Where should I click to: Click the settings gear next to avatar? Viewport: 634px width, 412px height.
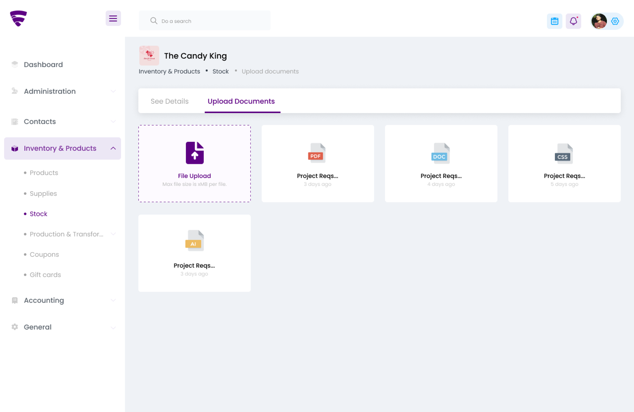point(615,21)
